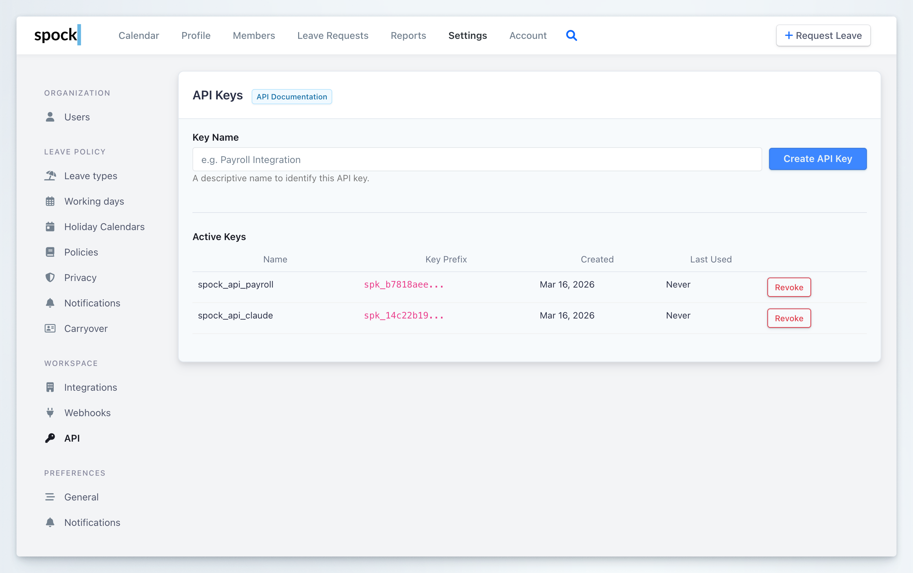Open the Leave Requests section
This screenshot has height=573, width=913.
333,35
